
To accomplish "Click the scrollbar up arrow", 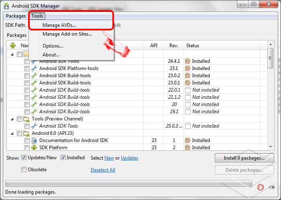I will [x=271, y=44].
